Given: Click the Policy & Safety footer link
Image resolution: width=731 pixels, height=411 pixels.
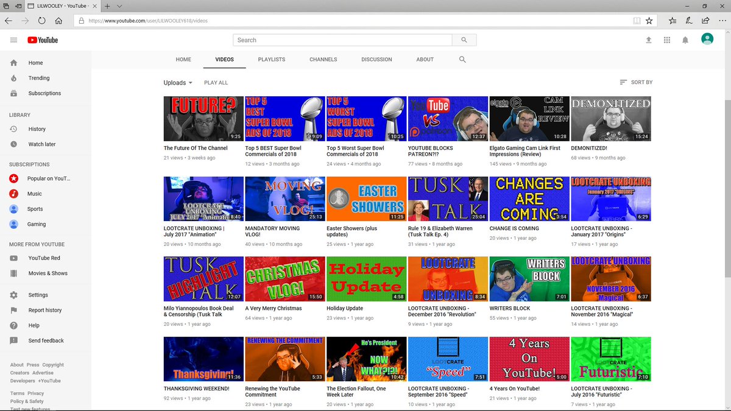Looking at the screenshot, I should (27, 401).
